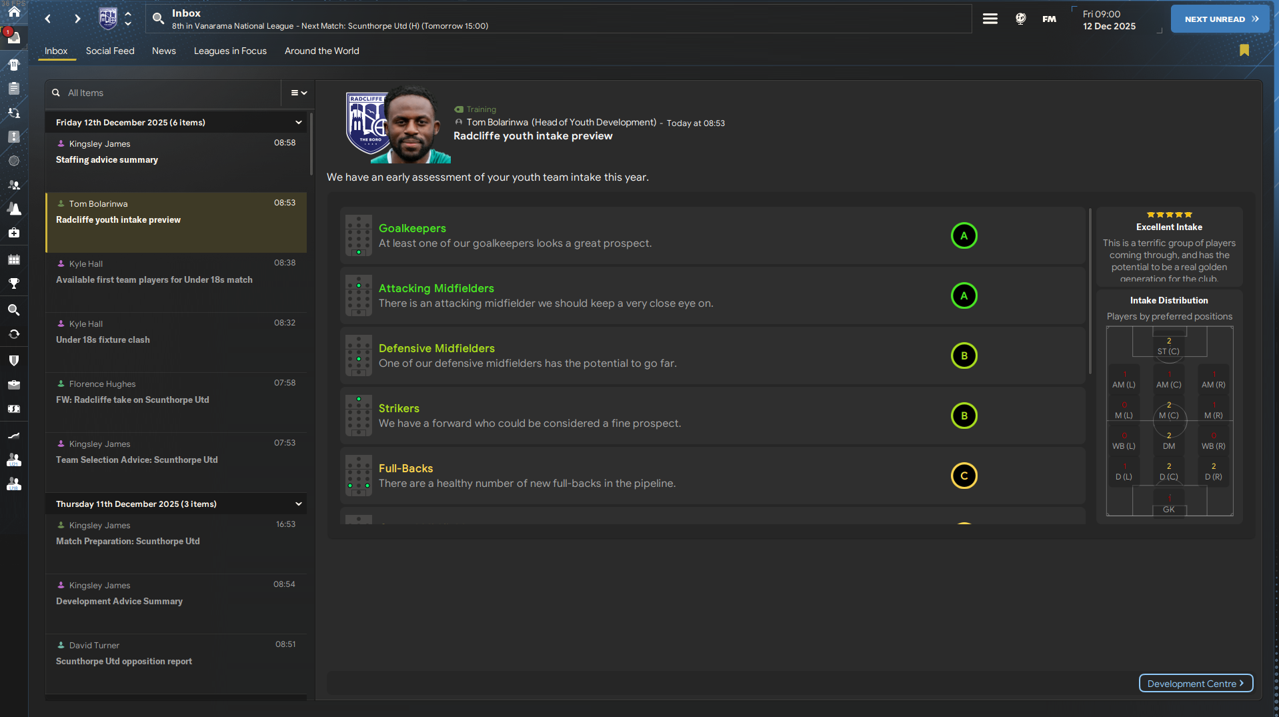Click the intake categories list scrollbar
Viewport: 1279px width, 717px height.
(1090, 291)
